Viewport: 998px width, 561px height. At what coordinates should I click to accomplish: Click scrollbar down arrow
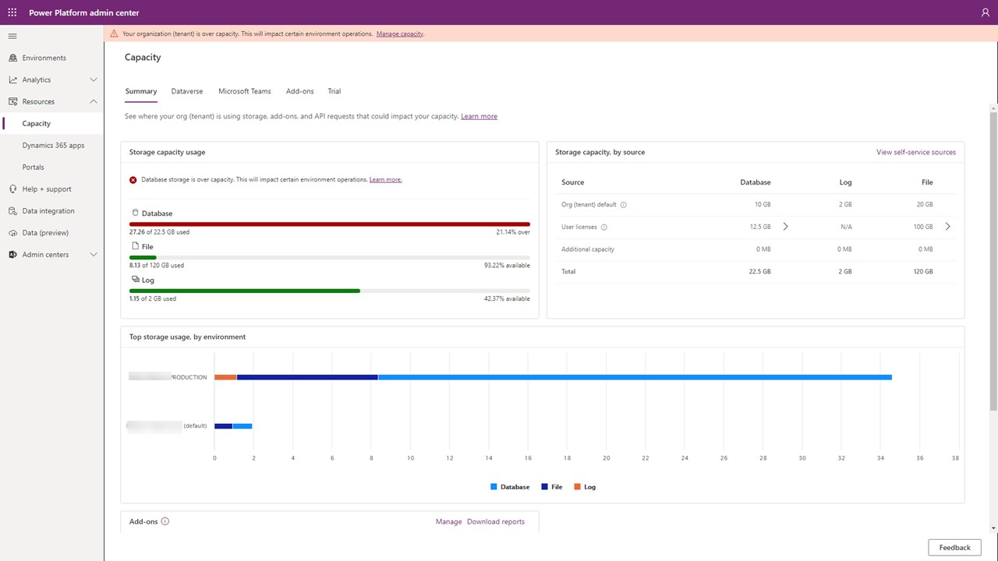point(993,527)
